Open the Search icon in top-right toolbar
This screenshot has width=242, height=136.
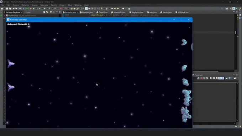pos(222,9)
